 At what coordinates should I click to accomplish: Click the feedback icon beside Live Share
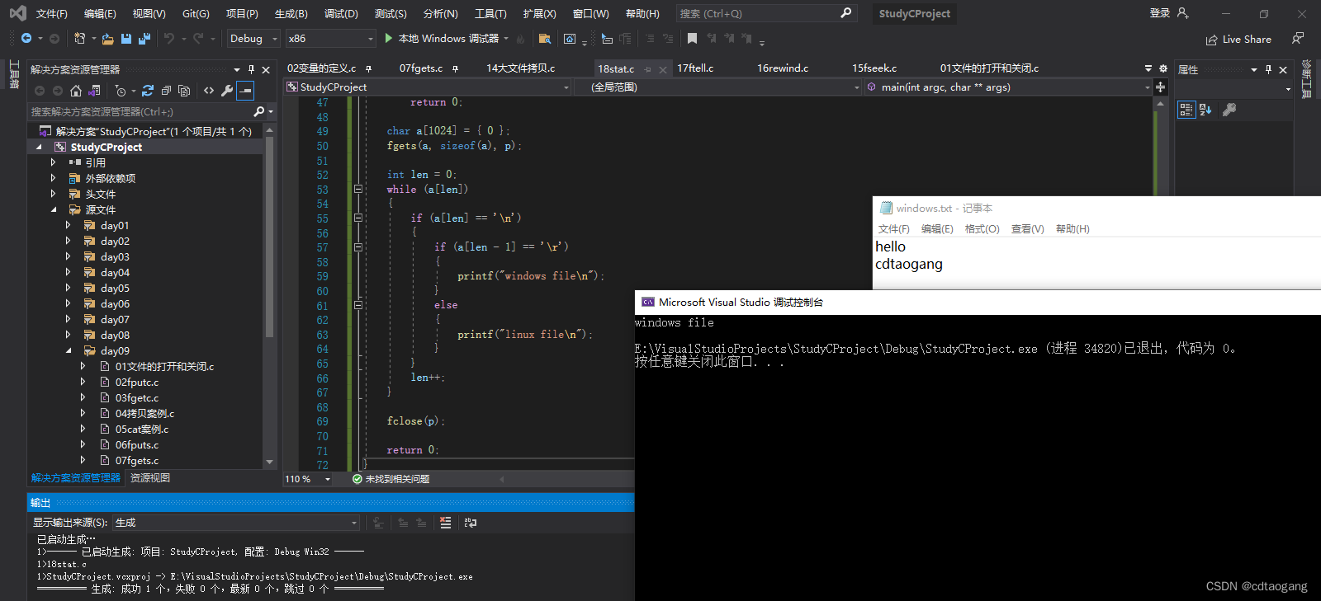1298,39
